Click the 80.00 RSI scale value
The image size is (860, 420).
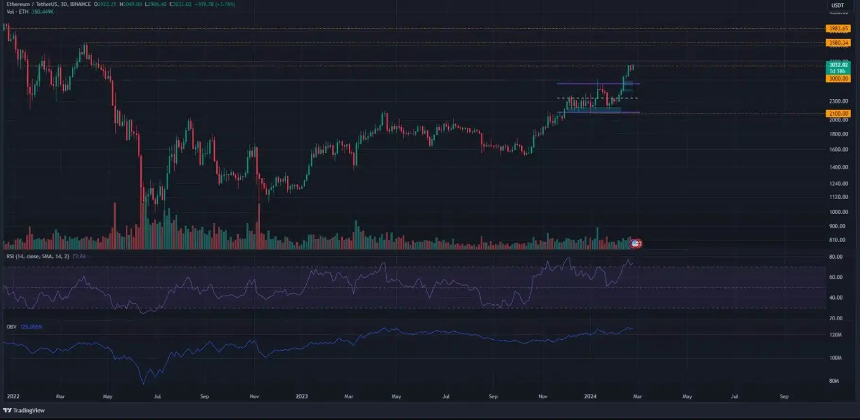(x=835, y=257)
